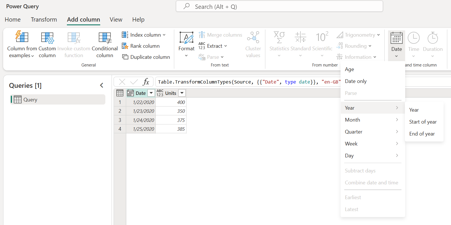Open Column from examples tool
The width and height of the screenshot is (451, 225).
(x=22, y=44)
